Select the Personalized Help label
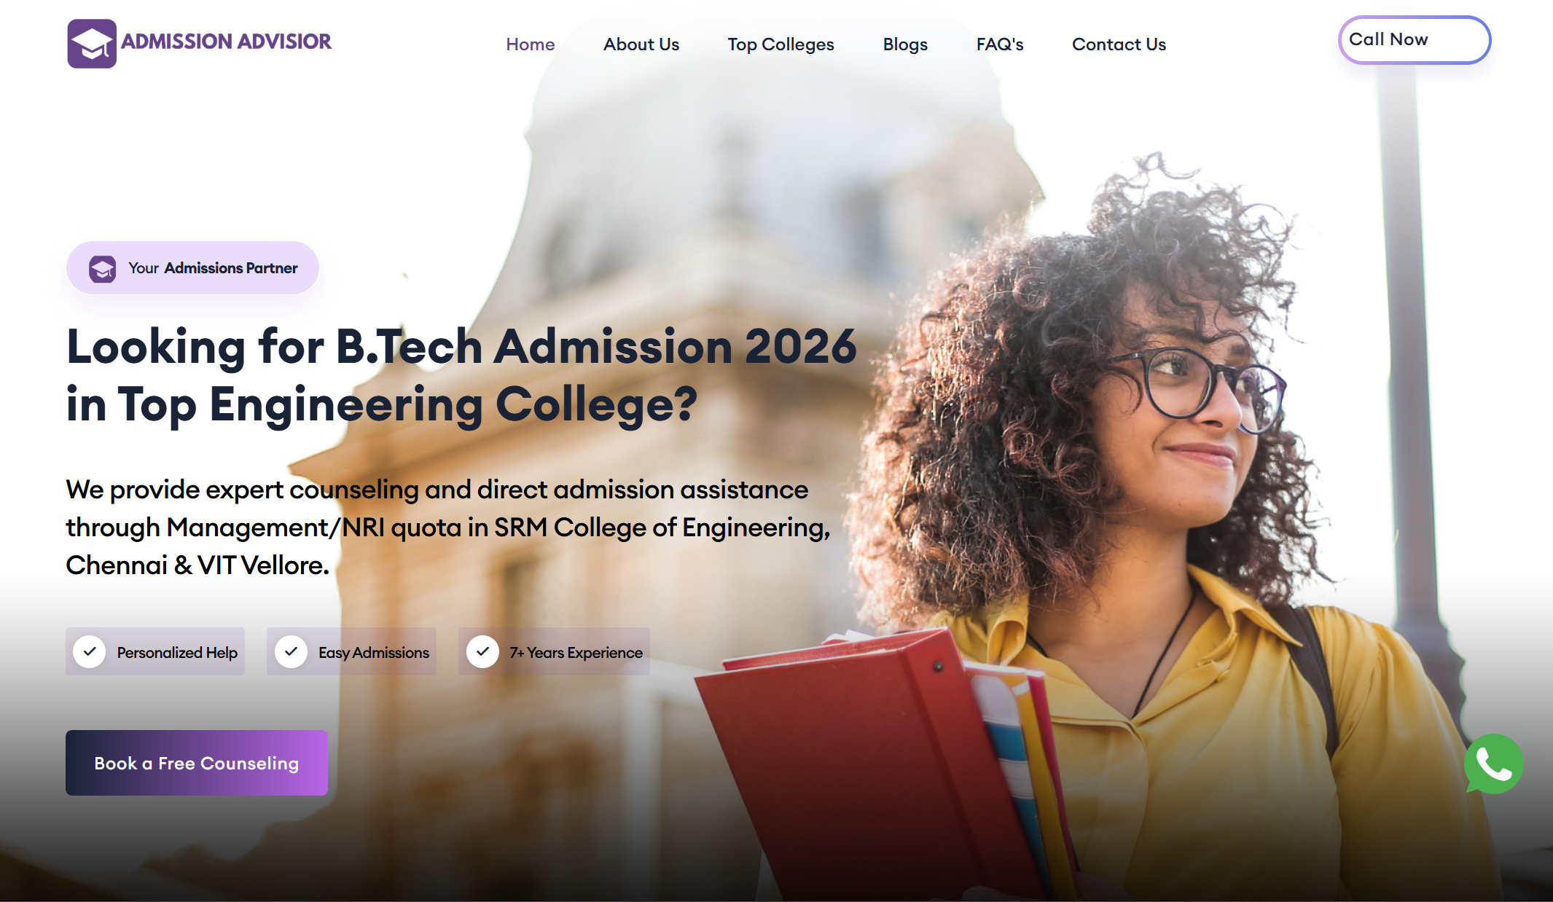Screen dimensions: 1553x902 tap(177, 653)
